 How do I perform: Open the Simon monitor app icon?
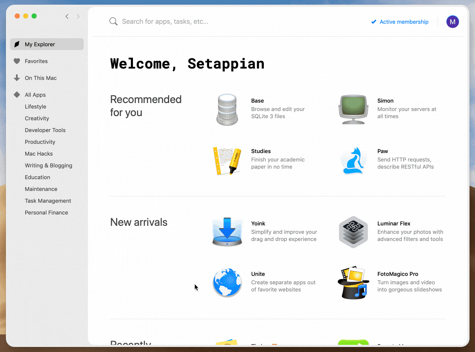point(353,109)
